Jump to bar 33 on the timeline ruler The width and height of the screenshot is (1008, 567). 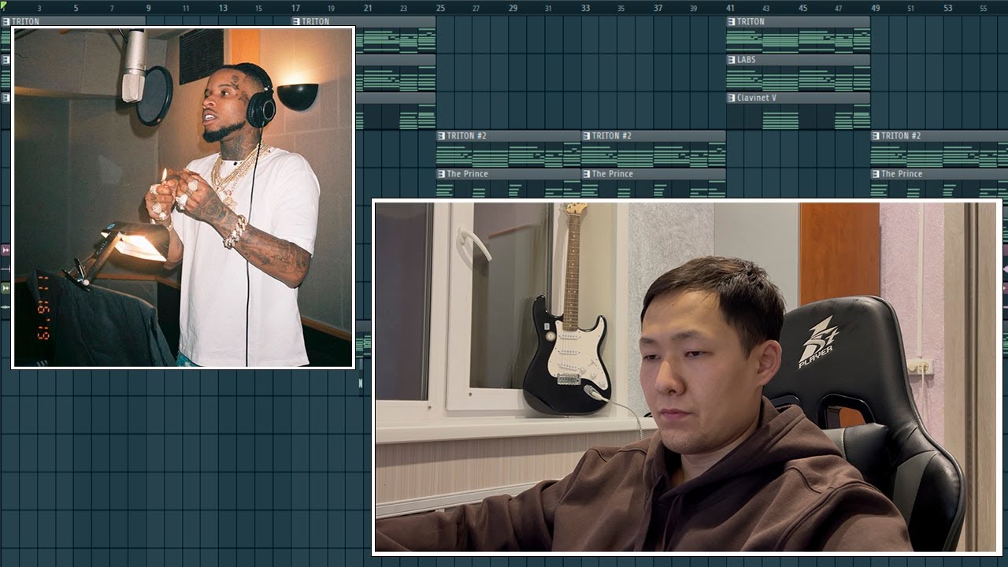pos(585,8)
